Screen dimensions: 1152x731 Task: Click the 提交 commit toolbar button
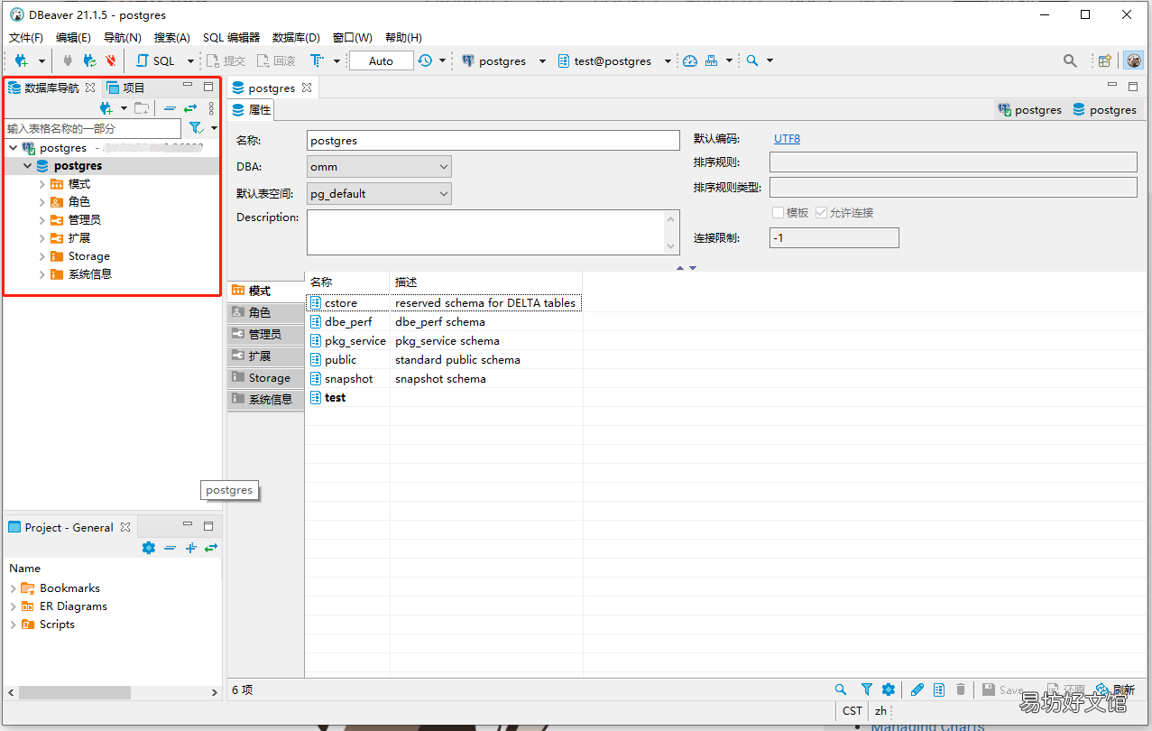point(226,60)
